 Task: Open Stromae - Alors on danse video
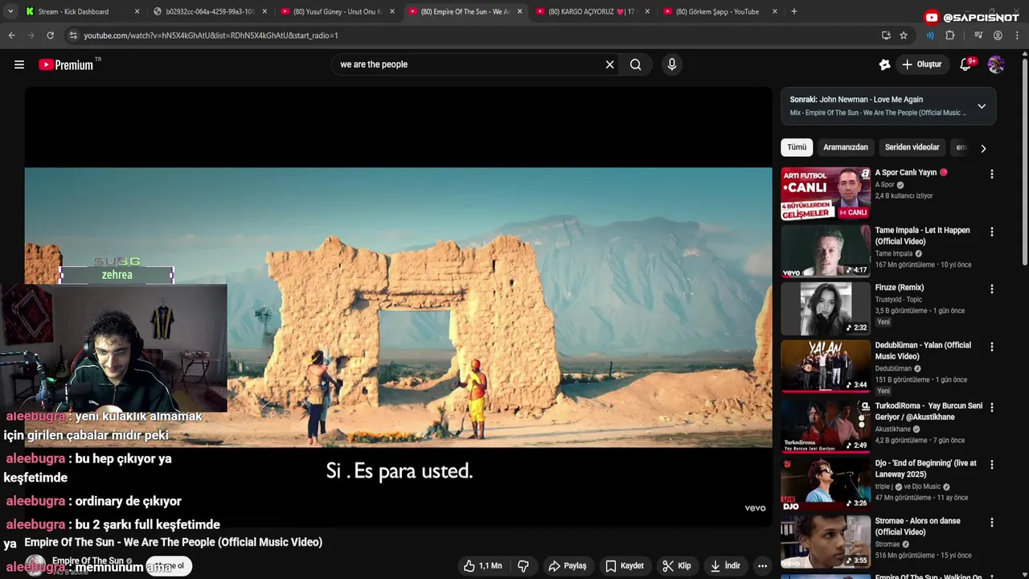917,526
